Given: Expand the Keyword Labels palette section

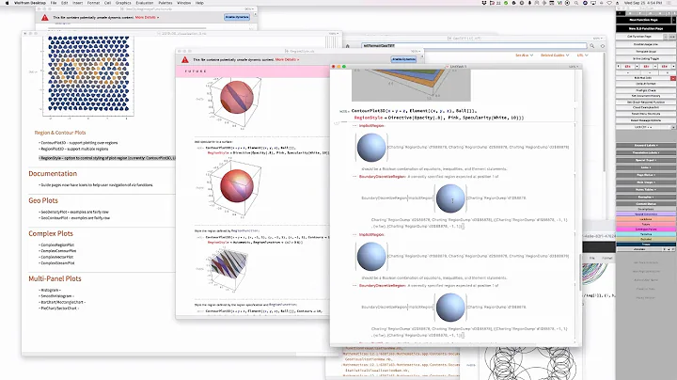Looking at the screenshot, I should pos(645,146).
